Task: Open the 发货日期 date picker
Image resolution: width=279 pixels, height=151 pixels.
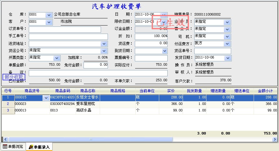Action: [227, 58]
